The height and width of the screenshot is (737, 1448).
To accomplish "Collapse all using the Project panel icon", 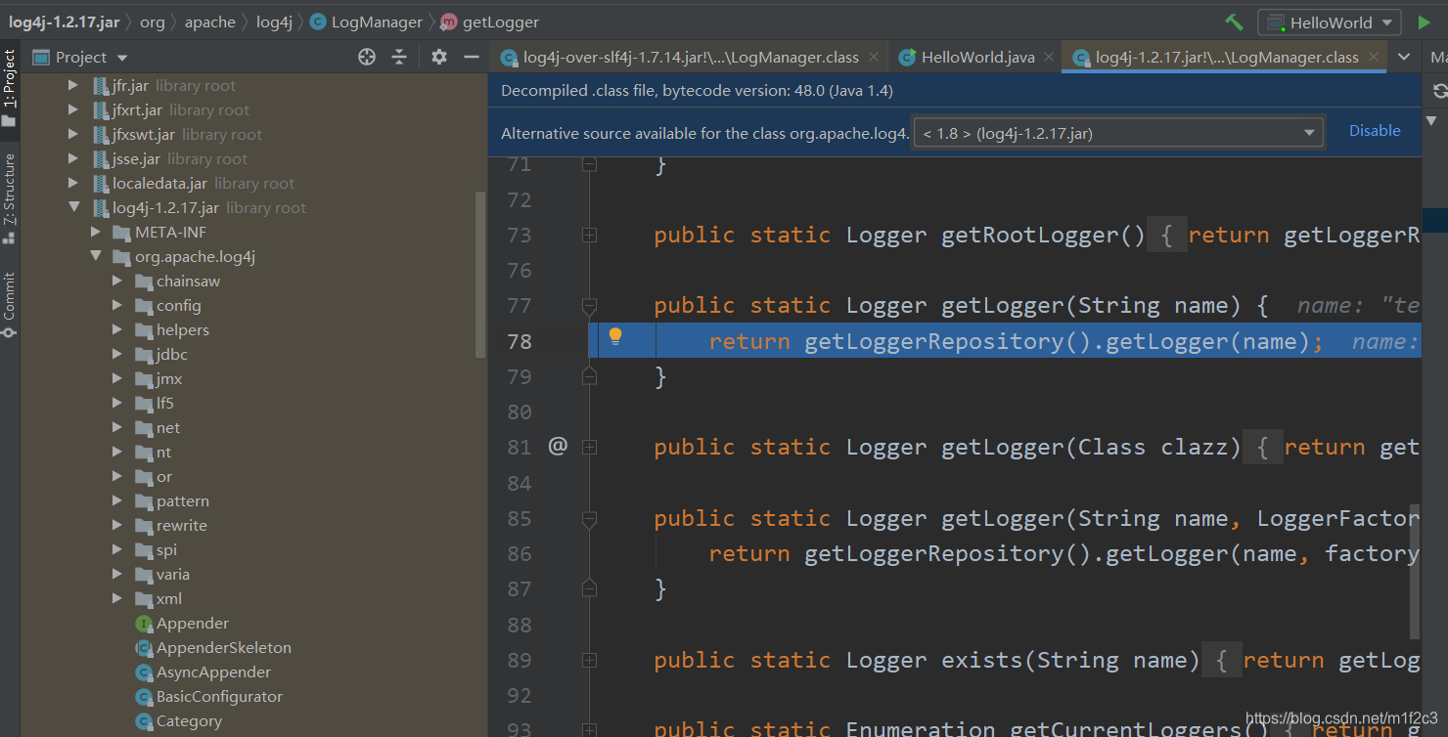I will (x=399, y=57).
